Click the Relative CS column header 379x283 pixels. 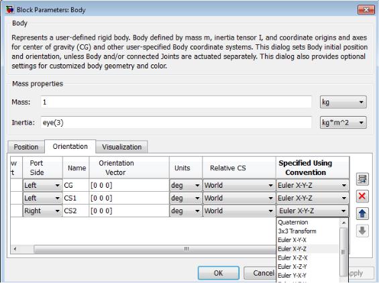point(239,168)
